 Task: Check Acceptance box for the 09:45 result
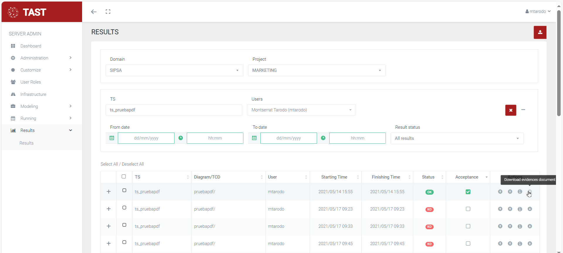click(468, 244)
